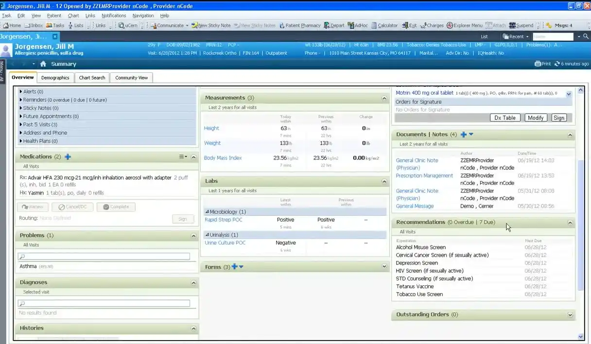Select the Complete option for the medication

116,206
